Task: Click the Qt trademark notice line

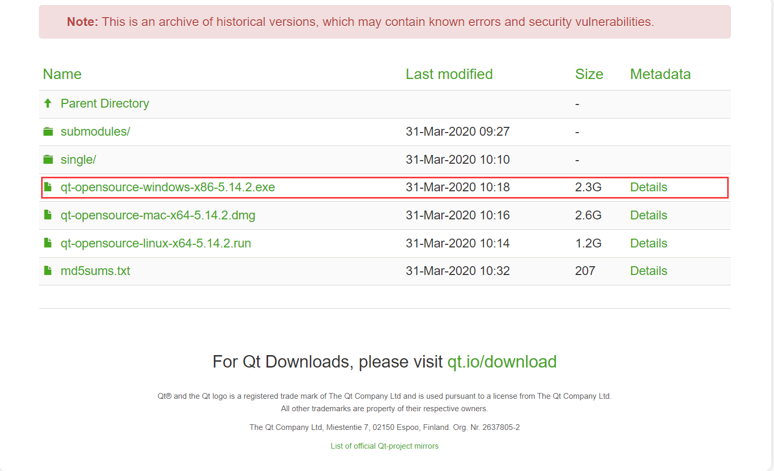Action: tap(385, 396)
